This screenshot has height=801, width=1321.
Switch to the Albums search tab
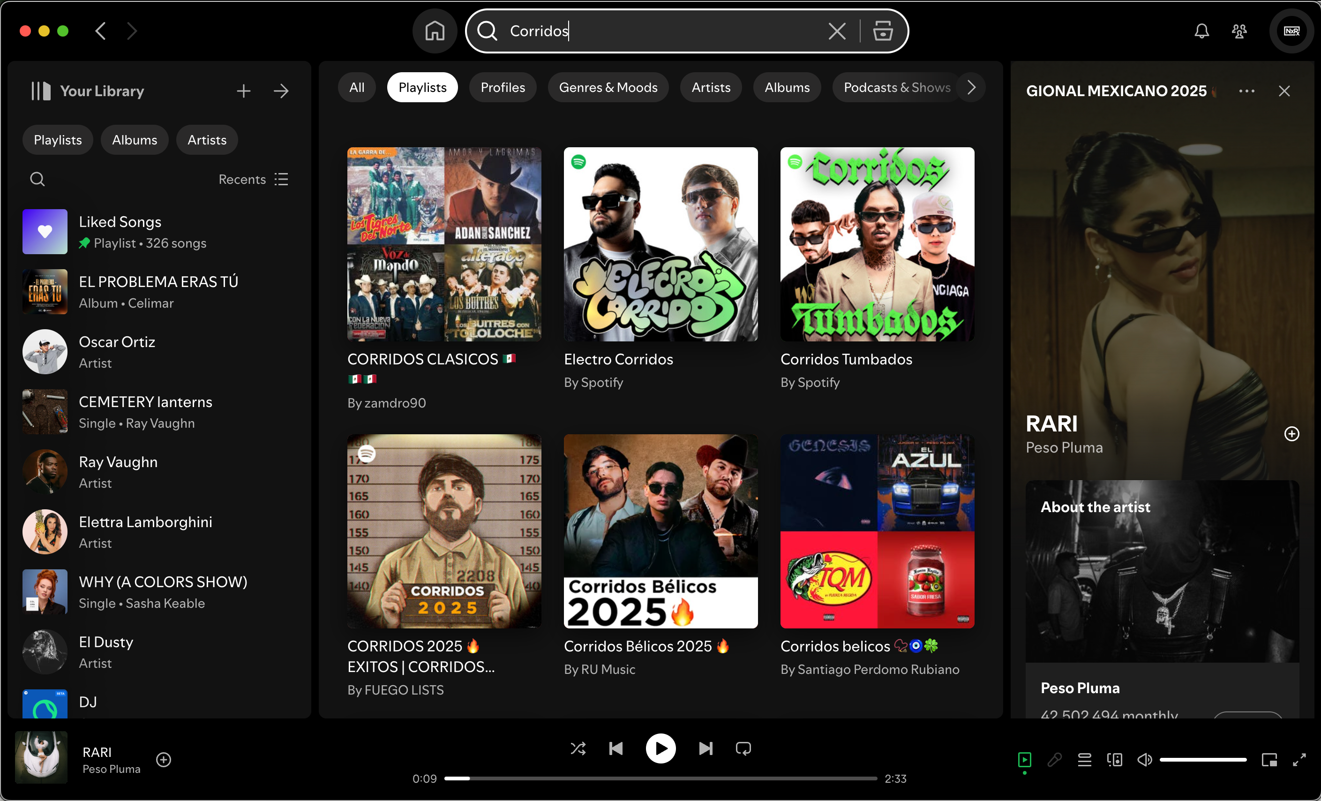pyautogui.click(x=787, y=87)
